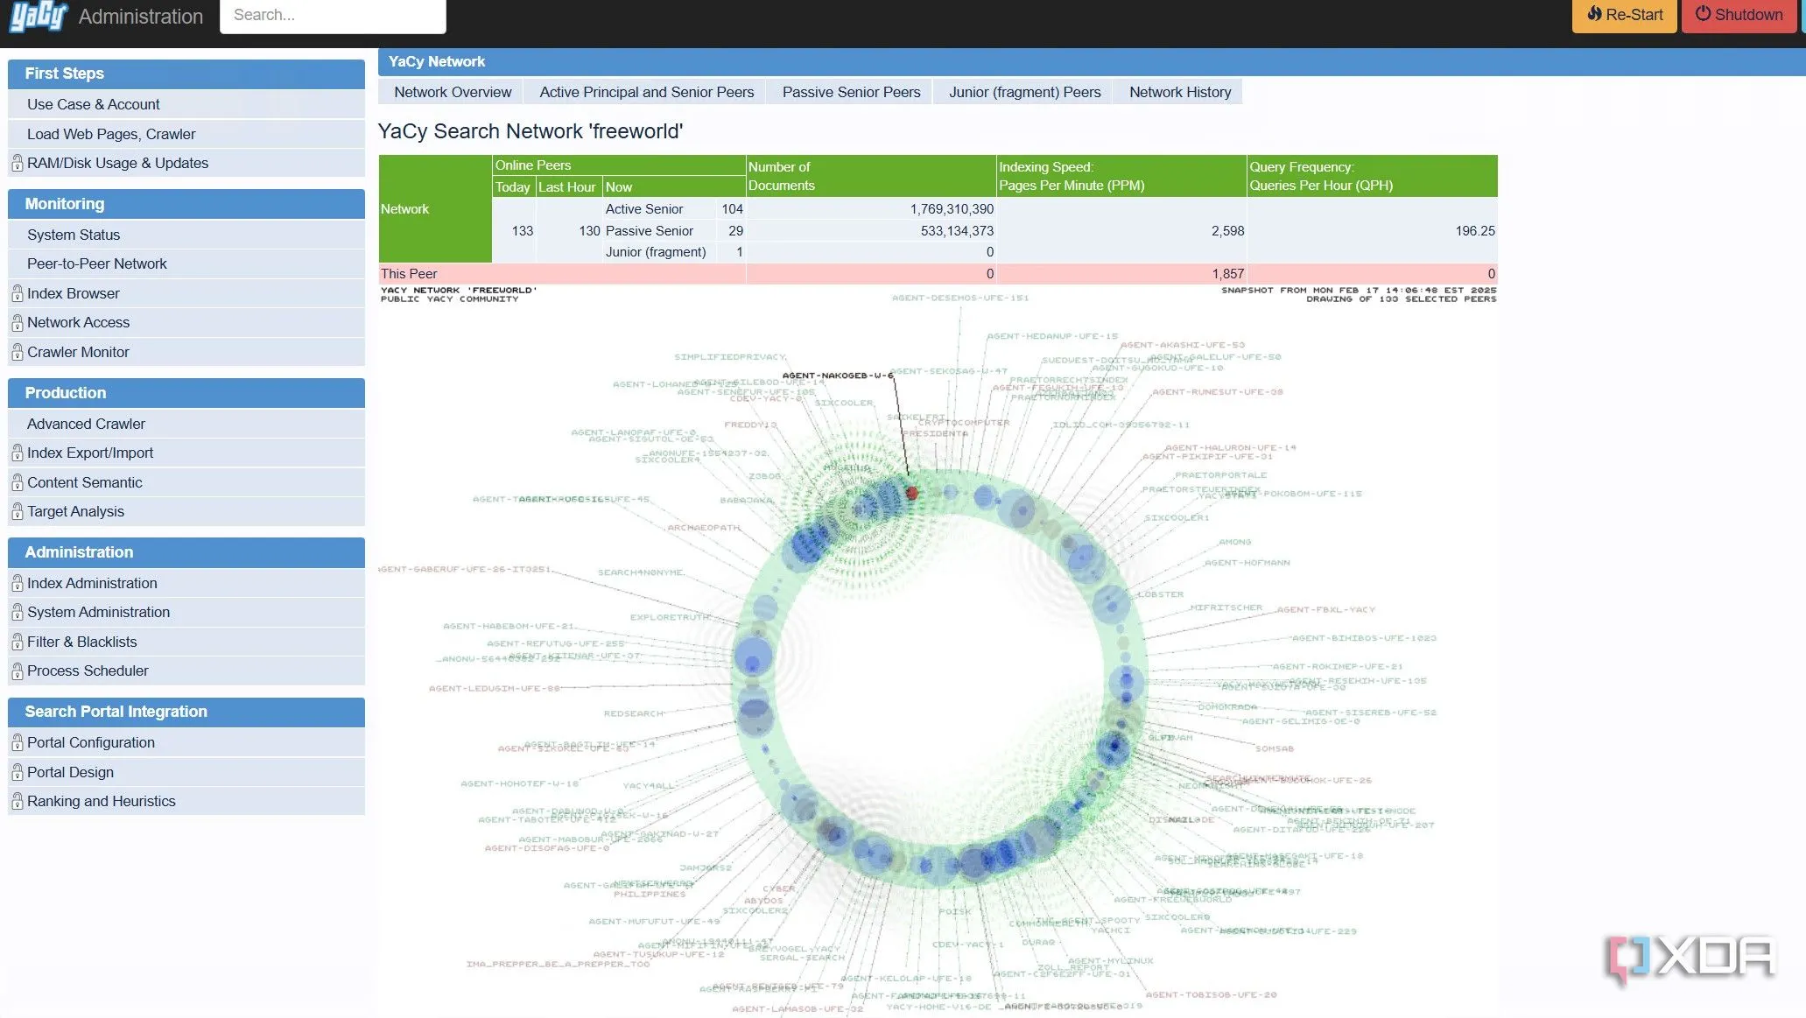This screenshot has height=1018, width=1806.
Task: Select Active Principal and Senior Peers tab
Action: click(x=646, y=92)
